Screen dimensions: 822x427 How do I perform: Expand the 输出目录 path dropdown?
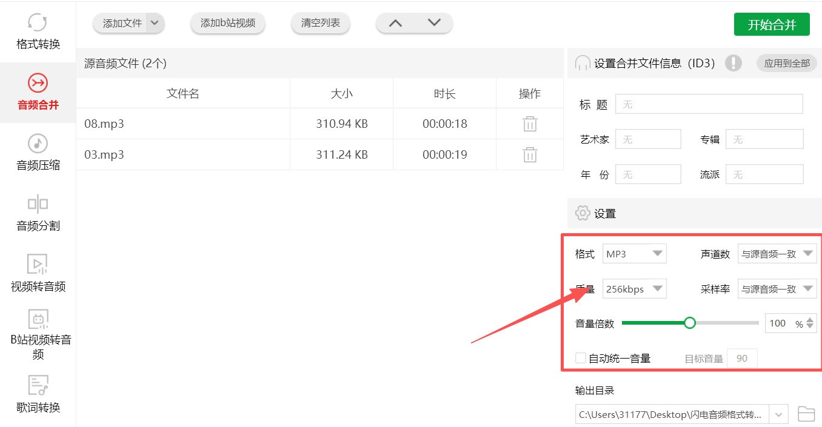778,414
